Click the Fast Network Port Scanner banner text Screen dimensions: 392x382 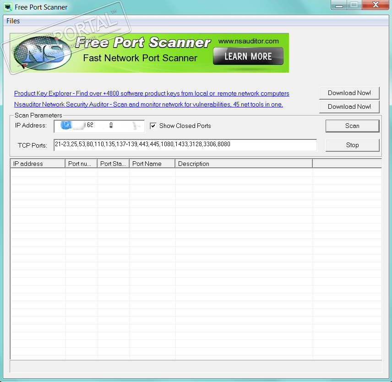140,58
